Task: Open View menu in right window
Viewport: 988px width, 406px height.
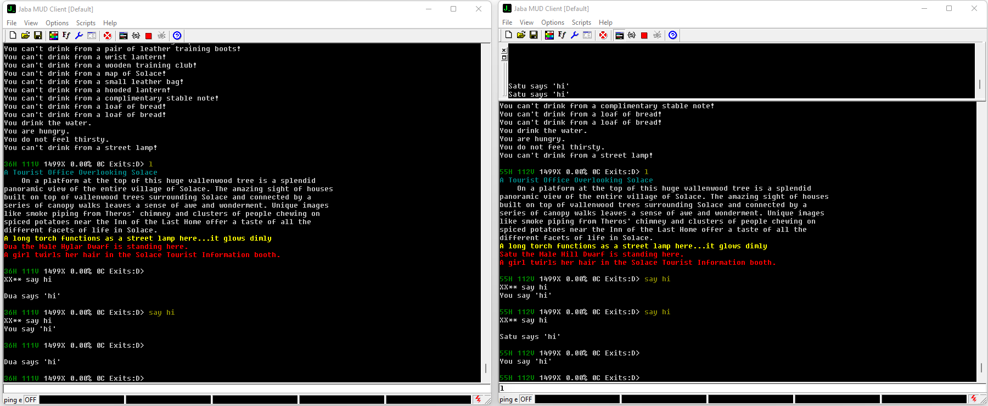Action: [x=527, y=23]
